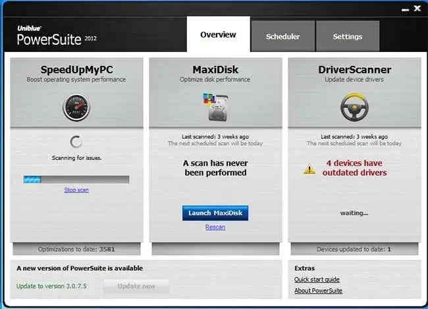
Task: Click 'Update device drivers' subtitle
Action: click(354, 80)
